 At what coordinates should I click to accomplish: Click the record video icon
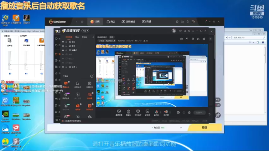pyautogui.click(x=179, y=113)
